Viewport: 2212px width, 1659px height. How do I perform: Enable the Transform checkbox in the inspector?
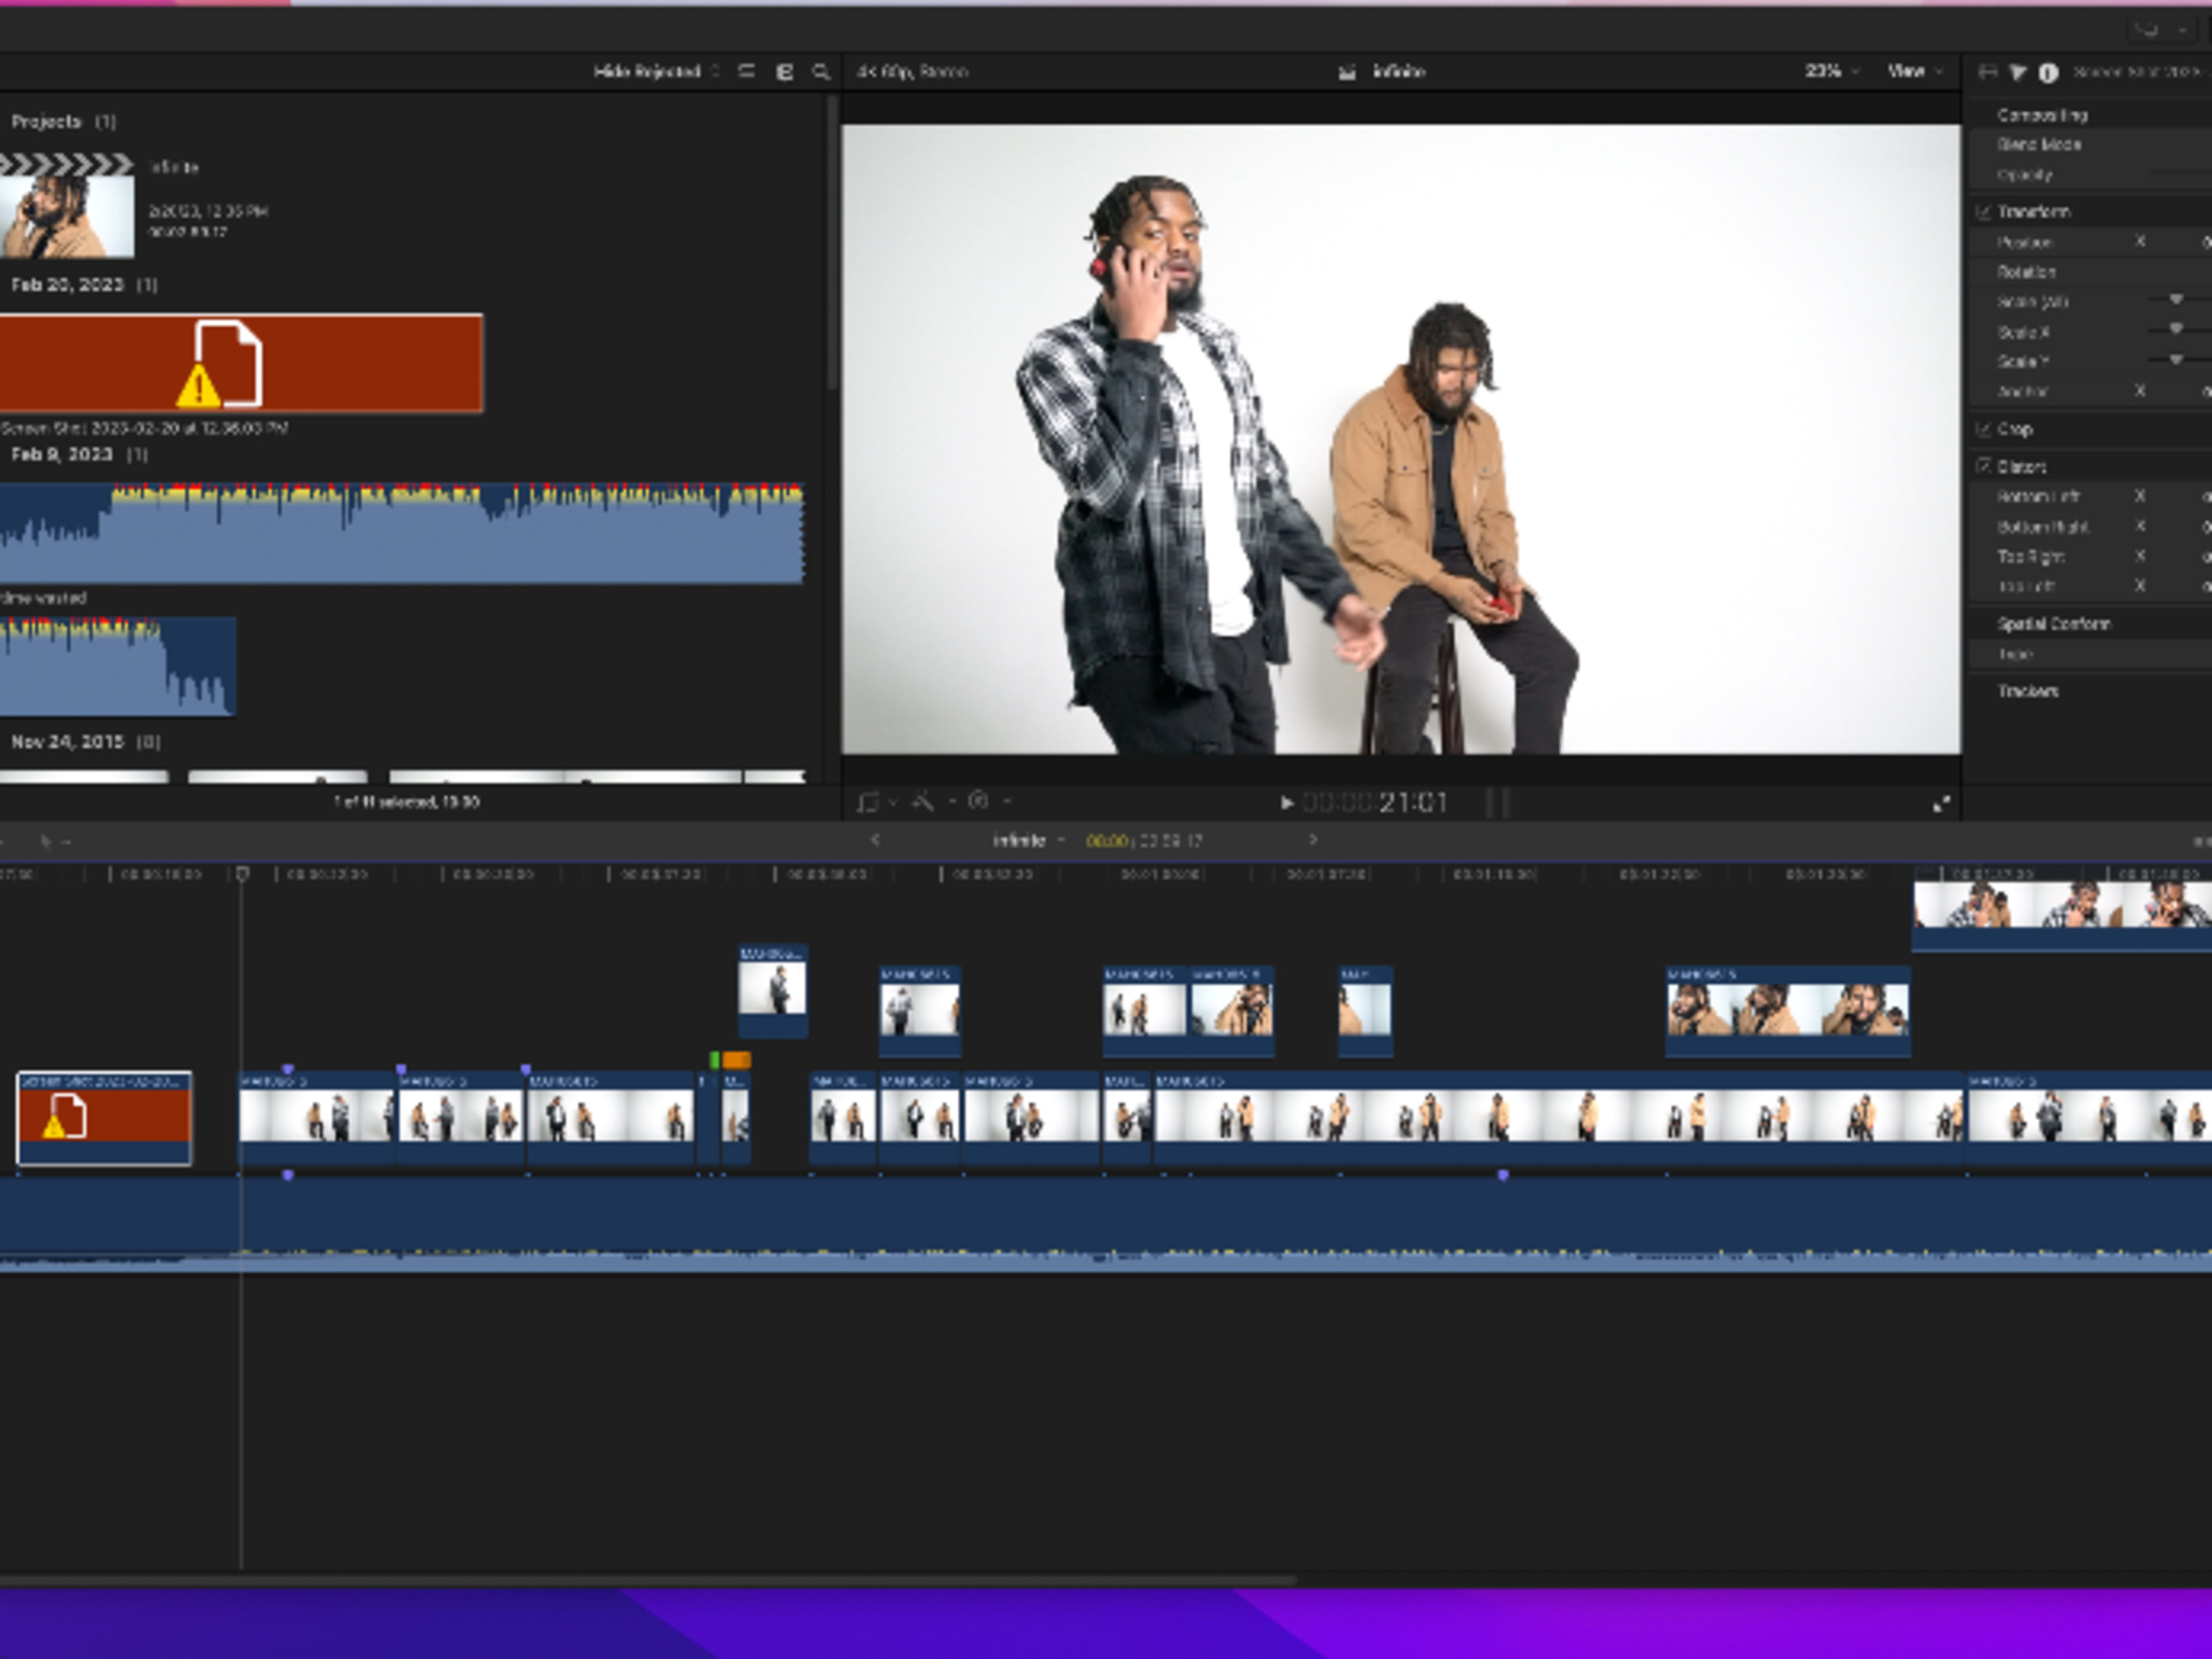[1985, 211]
